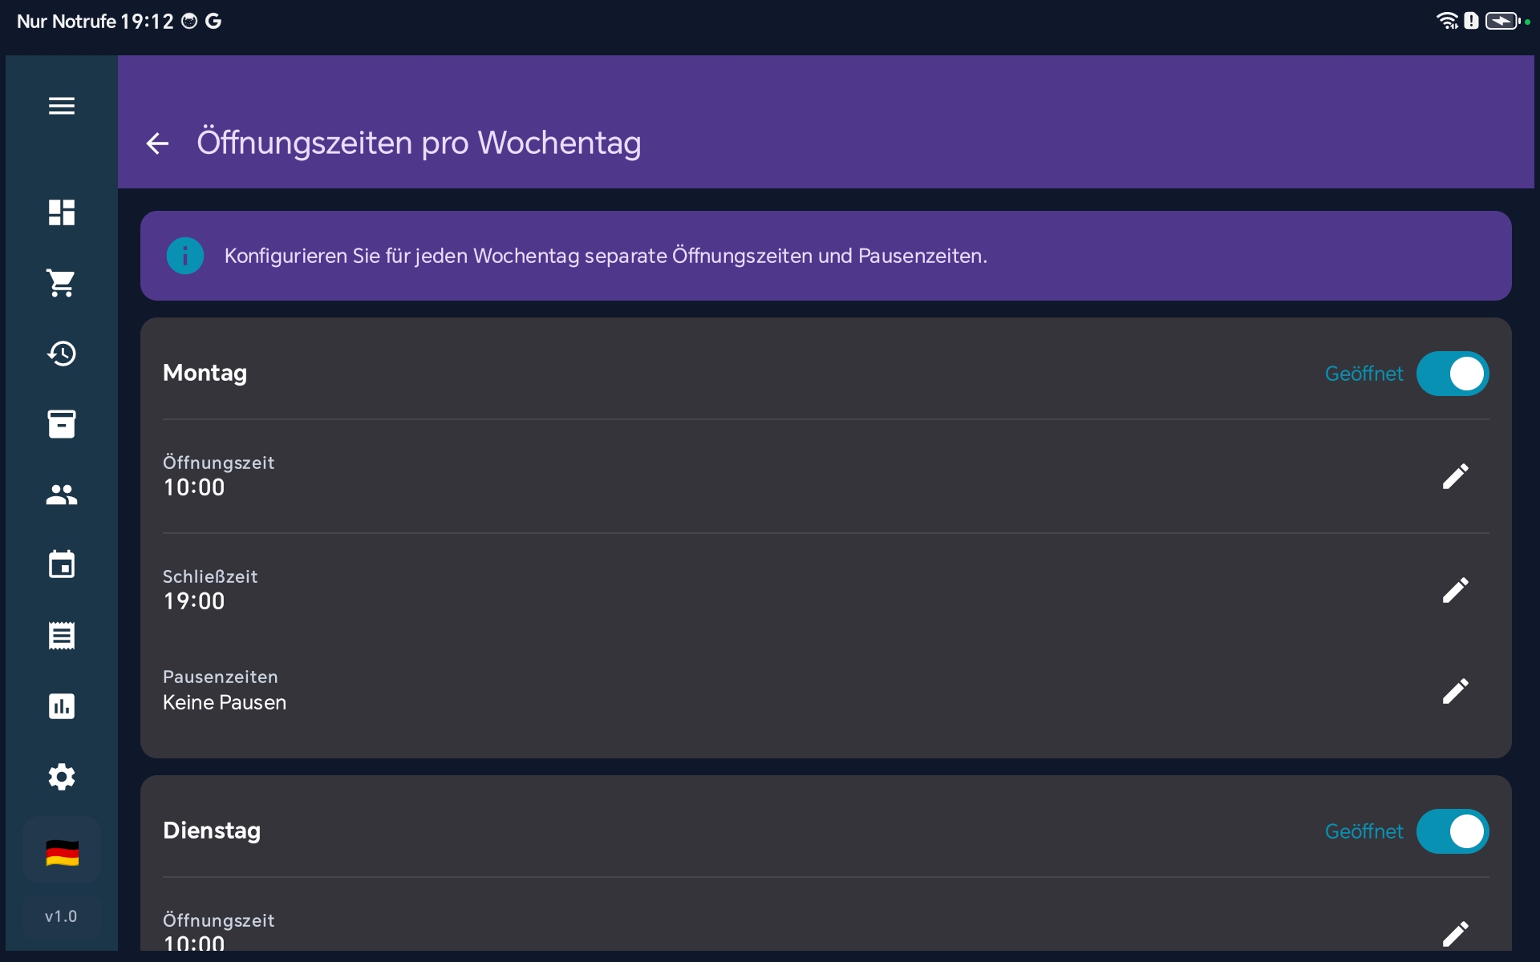
Task: Edit Montag Öffnungszeit 10:00
Action: pyautogui.click(x=1455, y=476)
